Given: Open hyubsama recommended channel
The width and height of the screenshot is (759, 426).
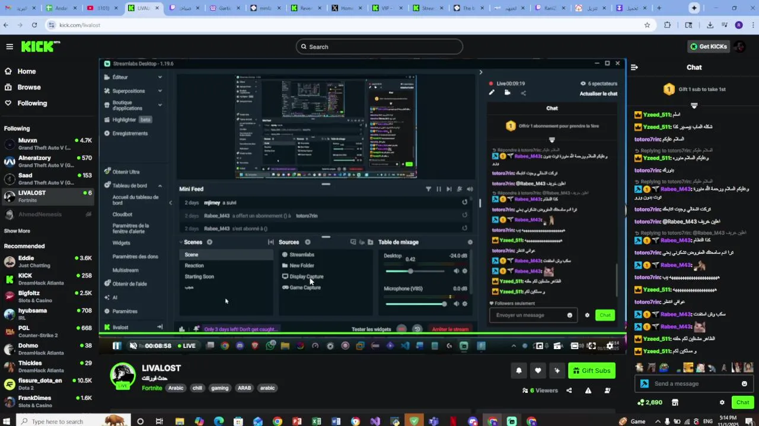Looking at the screenshot, I should pyautogui.click(x=47, y=314).
